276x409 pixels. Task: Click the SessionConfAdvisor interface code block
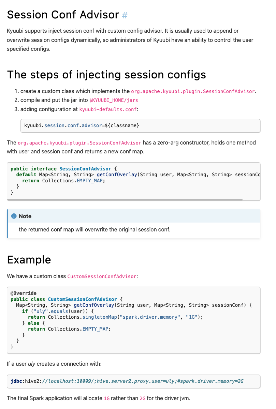[x=134, y=181]
